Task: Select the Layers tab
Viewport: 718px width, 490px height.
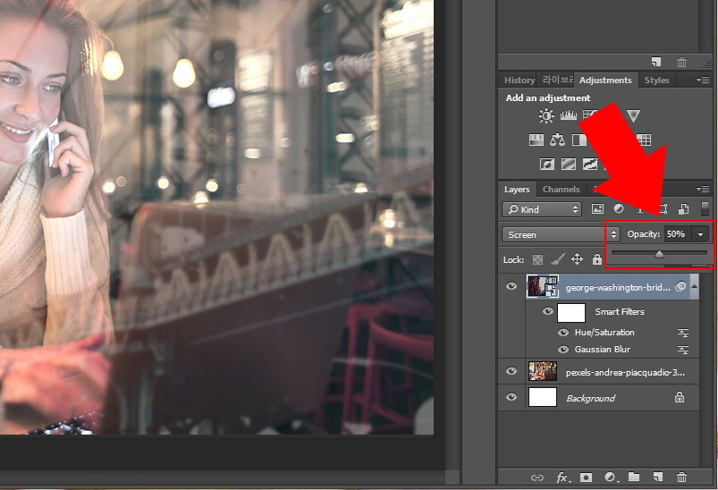Action: tap(517, 190)
